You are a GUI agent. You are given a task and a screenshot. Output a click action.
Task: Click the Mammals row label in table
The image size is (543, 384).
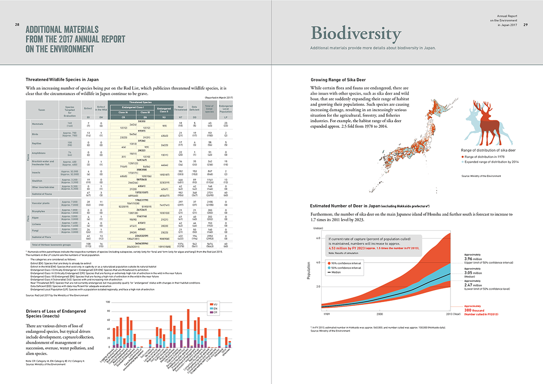click(38, 124)
